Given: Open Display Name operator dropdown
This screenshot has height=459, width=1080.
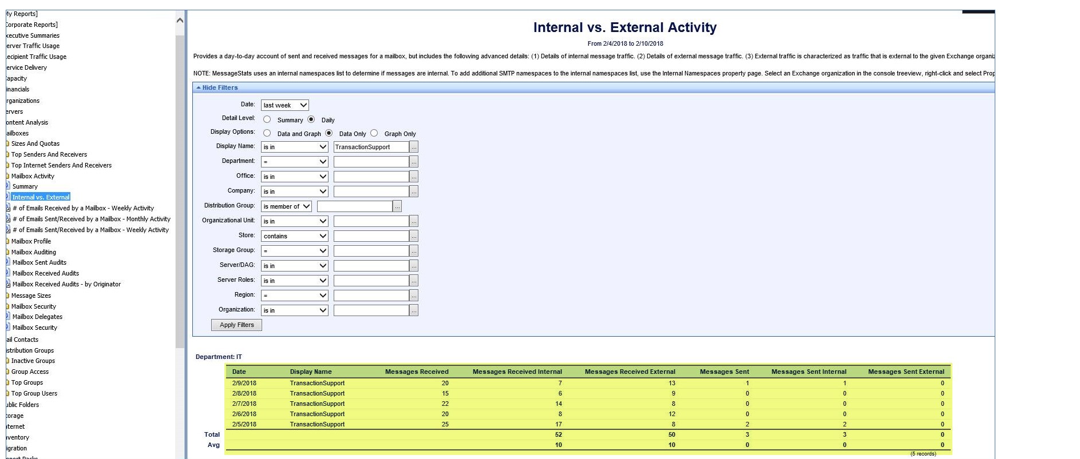Looking at the screenshot, I should tap(295, 147).
